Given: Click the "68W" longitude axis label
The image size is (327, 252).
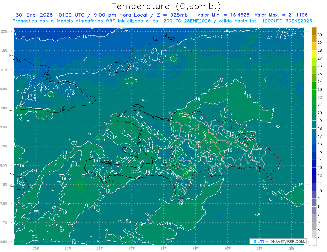Looking at the screenshot, I should pyautogui.click(x=291, y=248).
